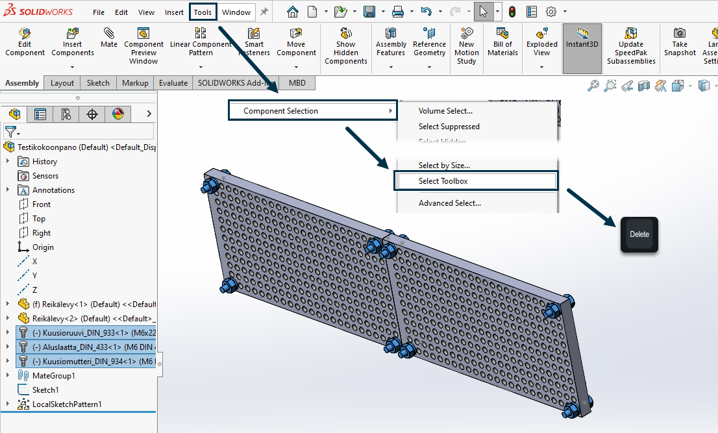Open the Tools menu

(x=203, y=12)
